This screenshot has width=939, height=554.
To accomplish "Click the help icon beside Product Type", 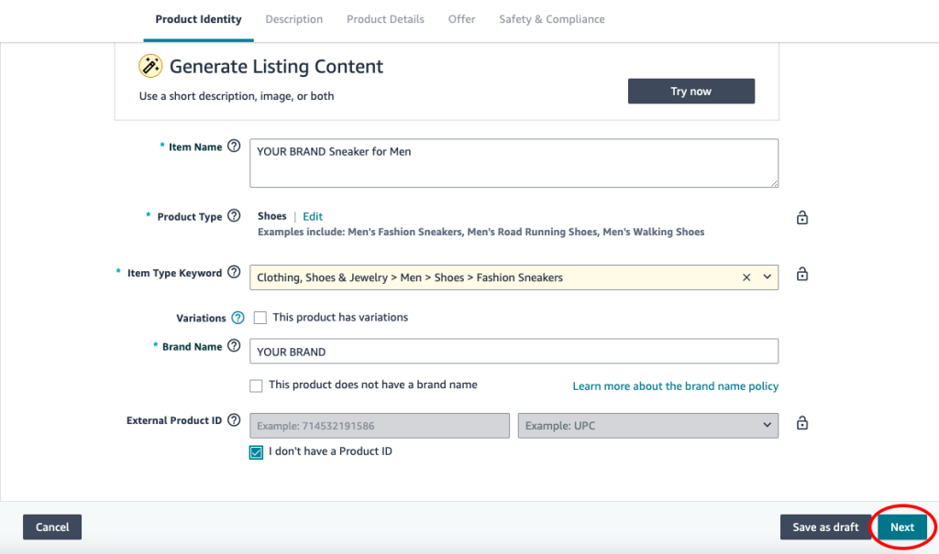I will point(234,216).
